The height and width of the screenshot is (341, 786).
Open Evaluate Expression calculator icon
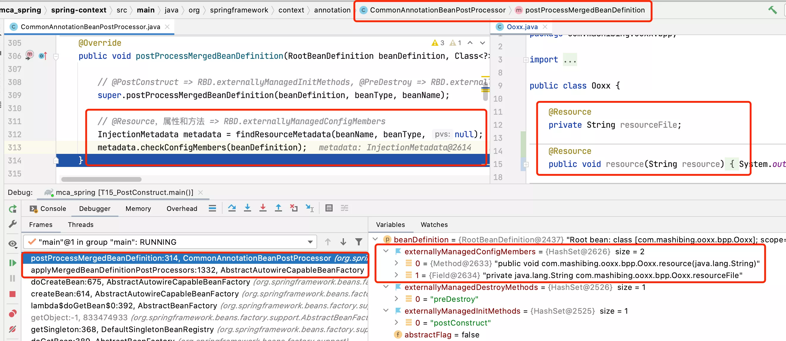point(329,208)
